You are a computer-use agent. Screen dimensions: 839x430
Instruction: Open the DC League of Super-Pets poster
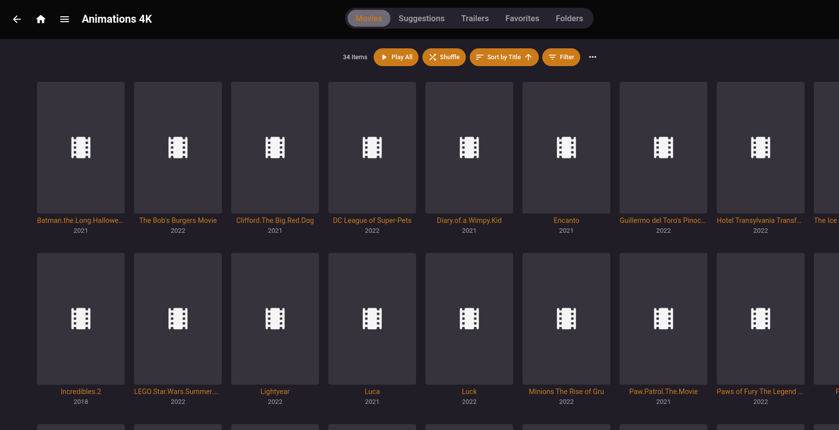pos(372,147)
